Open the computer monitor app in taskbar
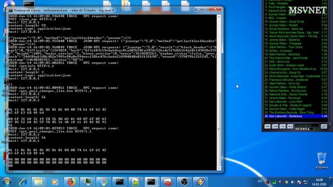This screenshot has height=187, width=333. [x=87, y=182]
